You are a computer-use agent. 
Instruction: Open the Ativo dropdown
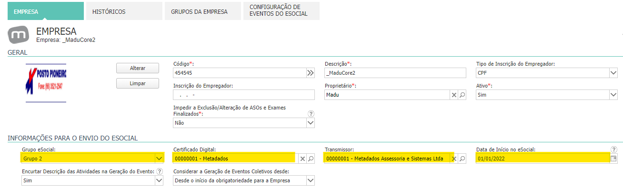coord(613,95)
